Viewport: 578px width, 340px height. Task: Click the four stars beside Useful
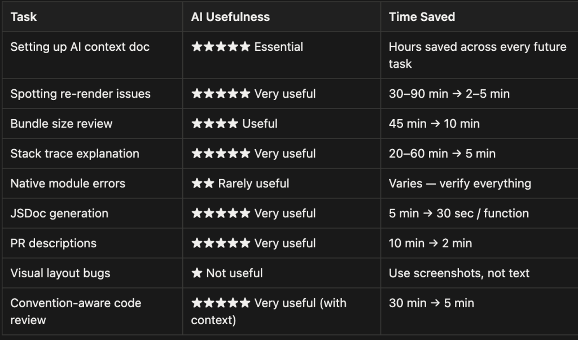[214, 124]
